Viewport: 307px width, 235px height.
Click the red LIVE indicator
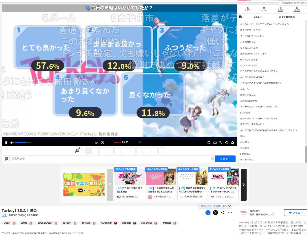[118, 142]
